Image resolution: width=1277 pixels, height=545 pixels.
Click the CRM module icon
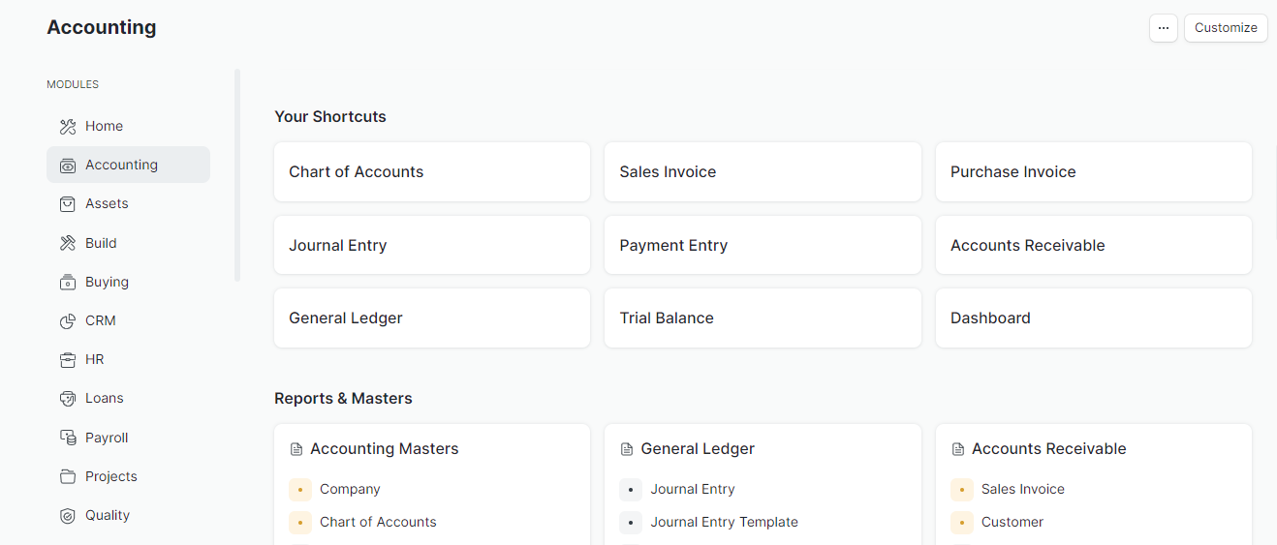click(x=68, y=321)
